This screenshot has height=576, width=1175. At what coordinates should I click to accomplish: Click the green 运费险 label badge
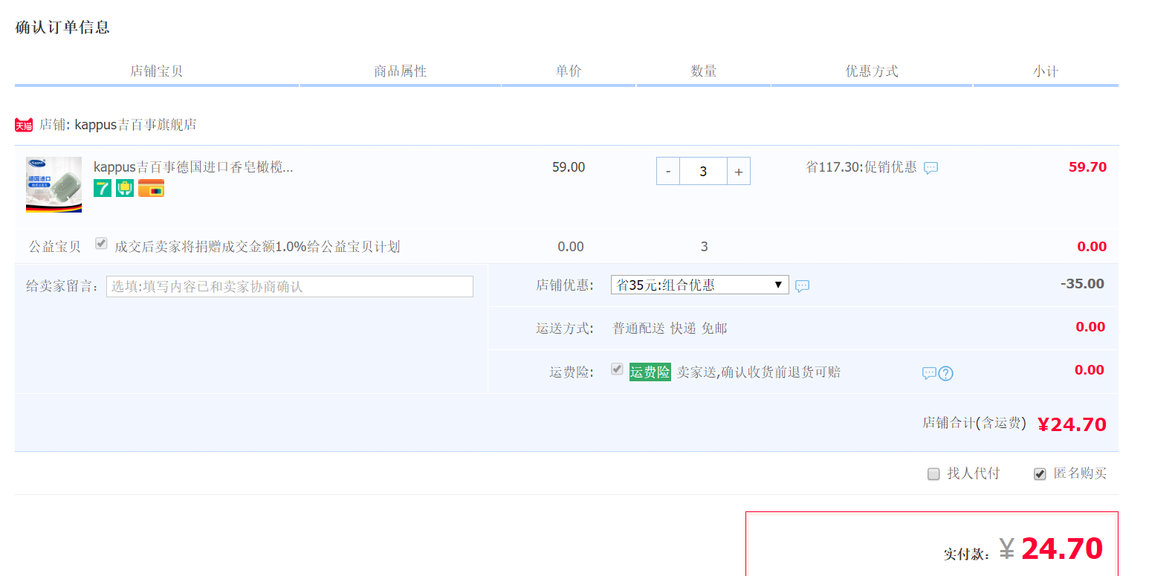tap(650, 372)
